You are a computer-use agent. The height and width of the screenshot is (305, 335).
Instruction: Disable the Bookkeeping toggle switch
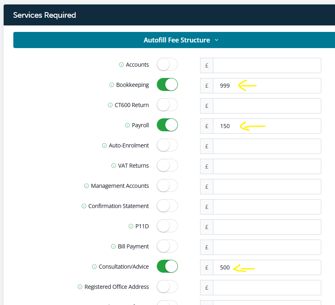coord(167,85)
